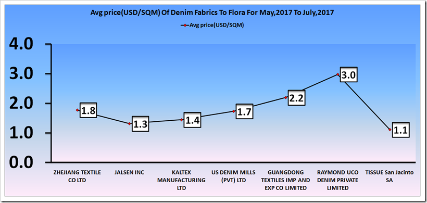Click the TISSUE San Jacinto SA axis label
This screenshot has width=427, height=203.
tap(390, 176)
